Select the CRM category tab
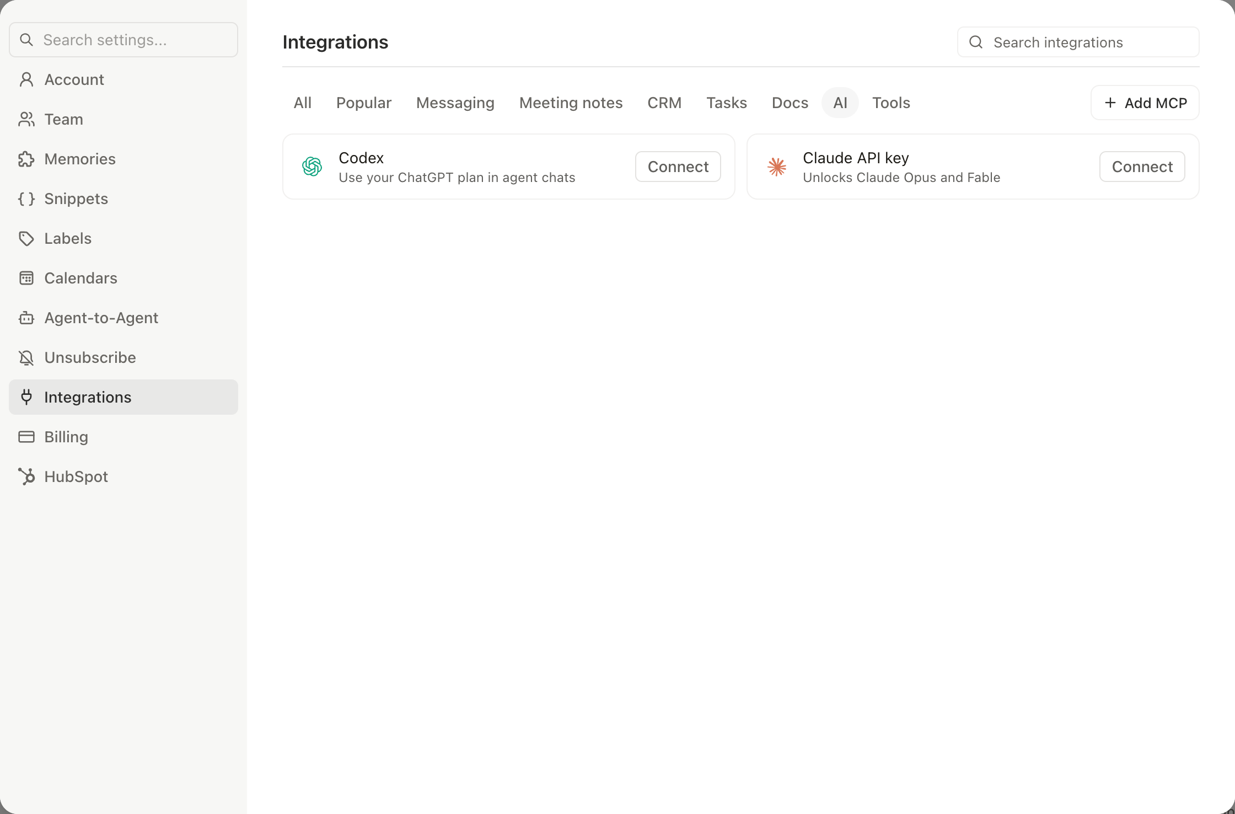 664,103
